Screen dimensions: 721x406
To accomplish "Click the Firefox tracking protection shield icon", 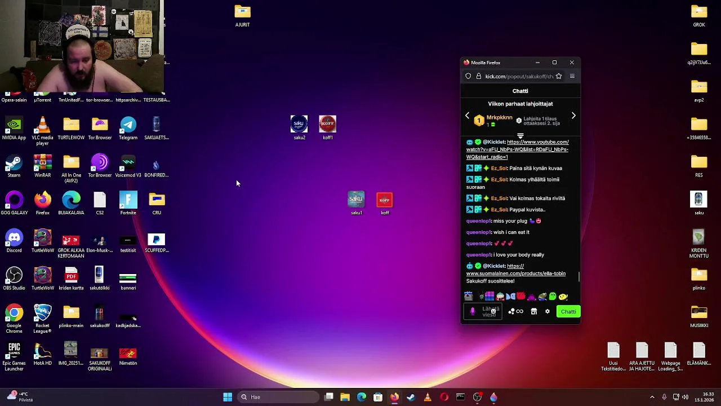I will tap(468, 76).
